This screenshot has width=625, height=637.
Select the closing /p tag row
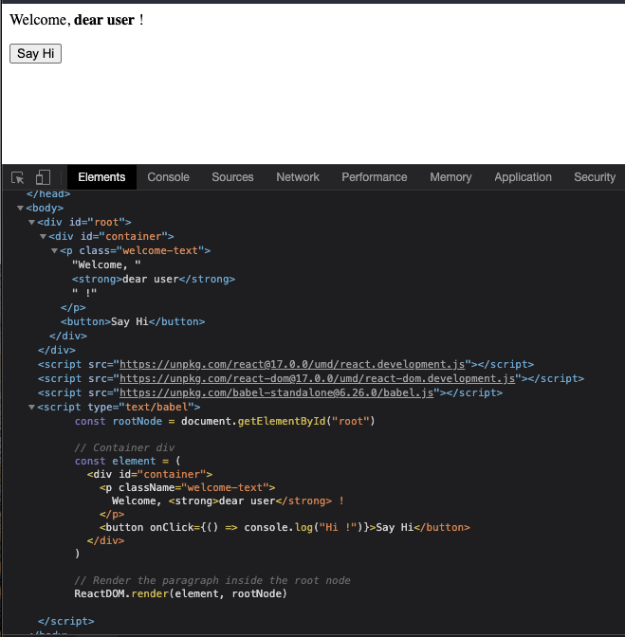pos(73,307)
